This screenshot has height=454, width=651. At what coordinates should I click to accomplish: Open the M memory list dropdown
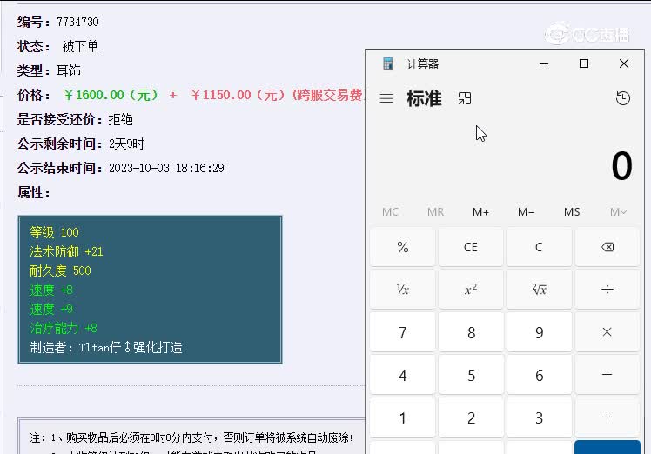click(x=618, y=212)
